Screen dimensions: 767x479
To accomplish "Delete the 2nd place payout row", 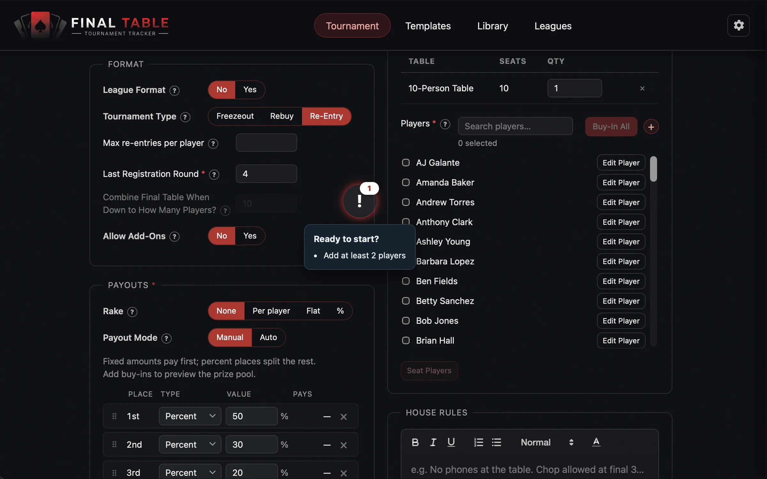I will (x=344, y=445).
